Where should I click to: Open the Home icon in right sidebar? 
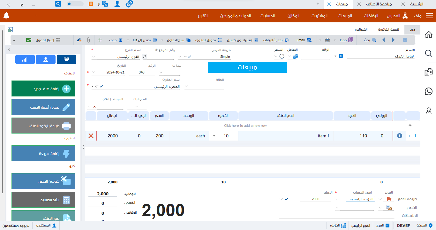(429, 34)
